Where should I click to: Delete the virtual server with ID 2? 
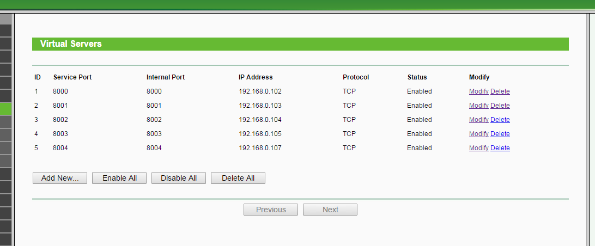(x=500, y=106)
